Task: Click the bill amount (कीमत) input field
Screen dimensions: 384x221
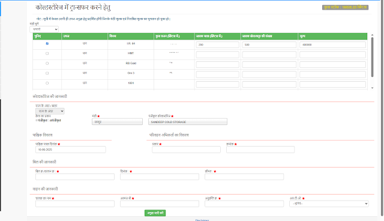Action: tap(244, 177)
